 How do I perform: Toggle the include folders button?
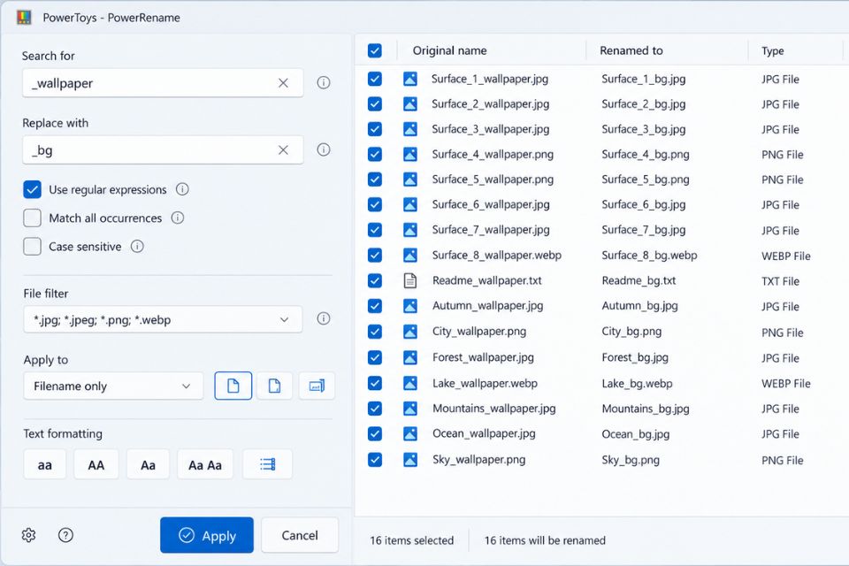click(274, 386)
